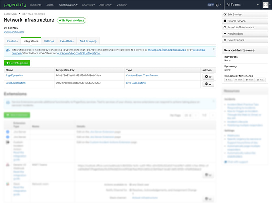Image resolution: width=272 pixels, height=203 pixels.
Task: Dismiss the integrations info banner
Action: [214, 49]
